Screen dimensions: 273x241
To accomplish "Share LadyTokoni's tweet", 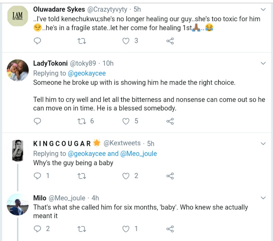I will 170,121.
